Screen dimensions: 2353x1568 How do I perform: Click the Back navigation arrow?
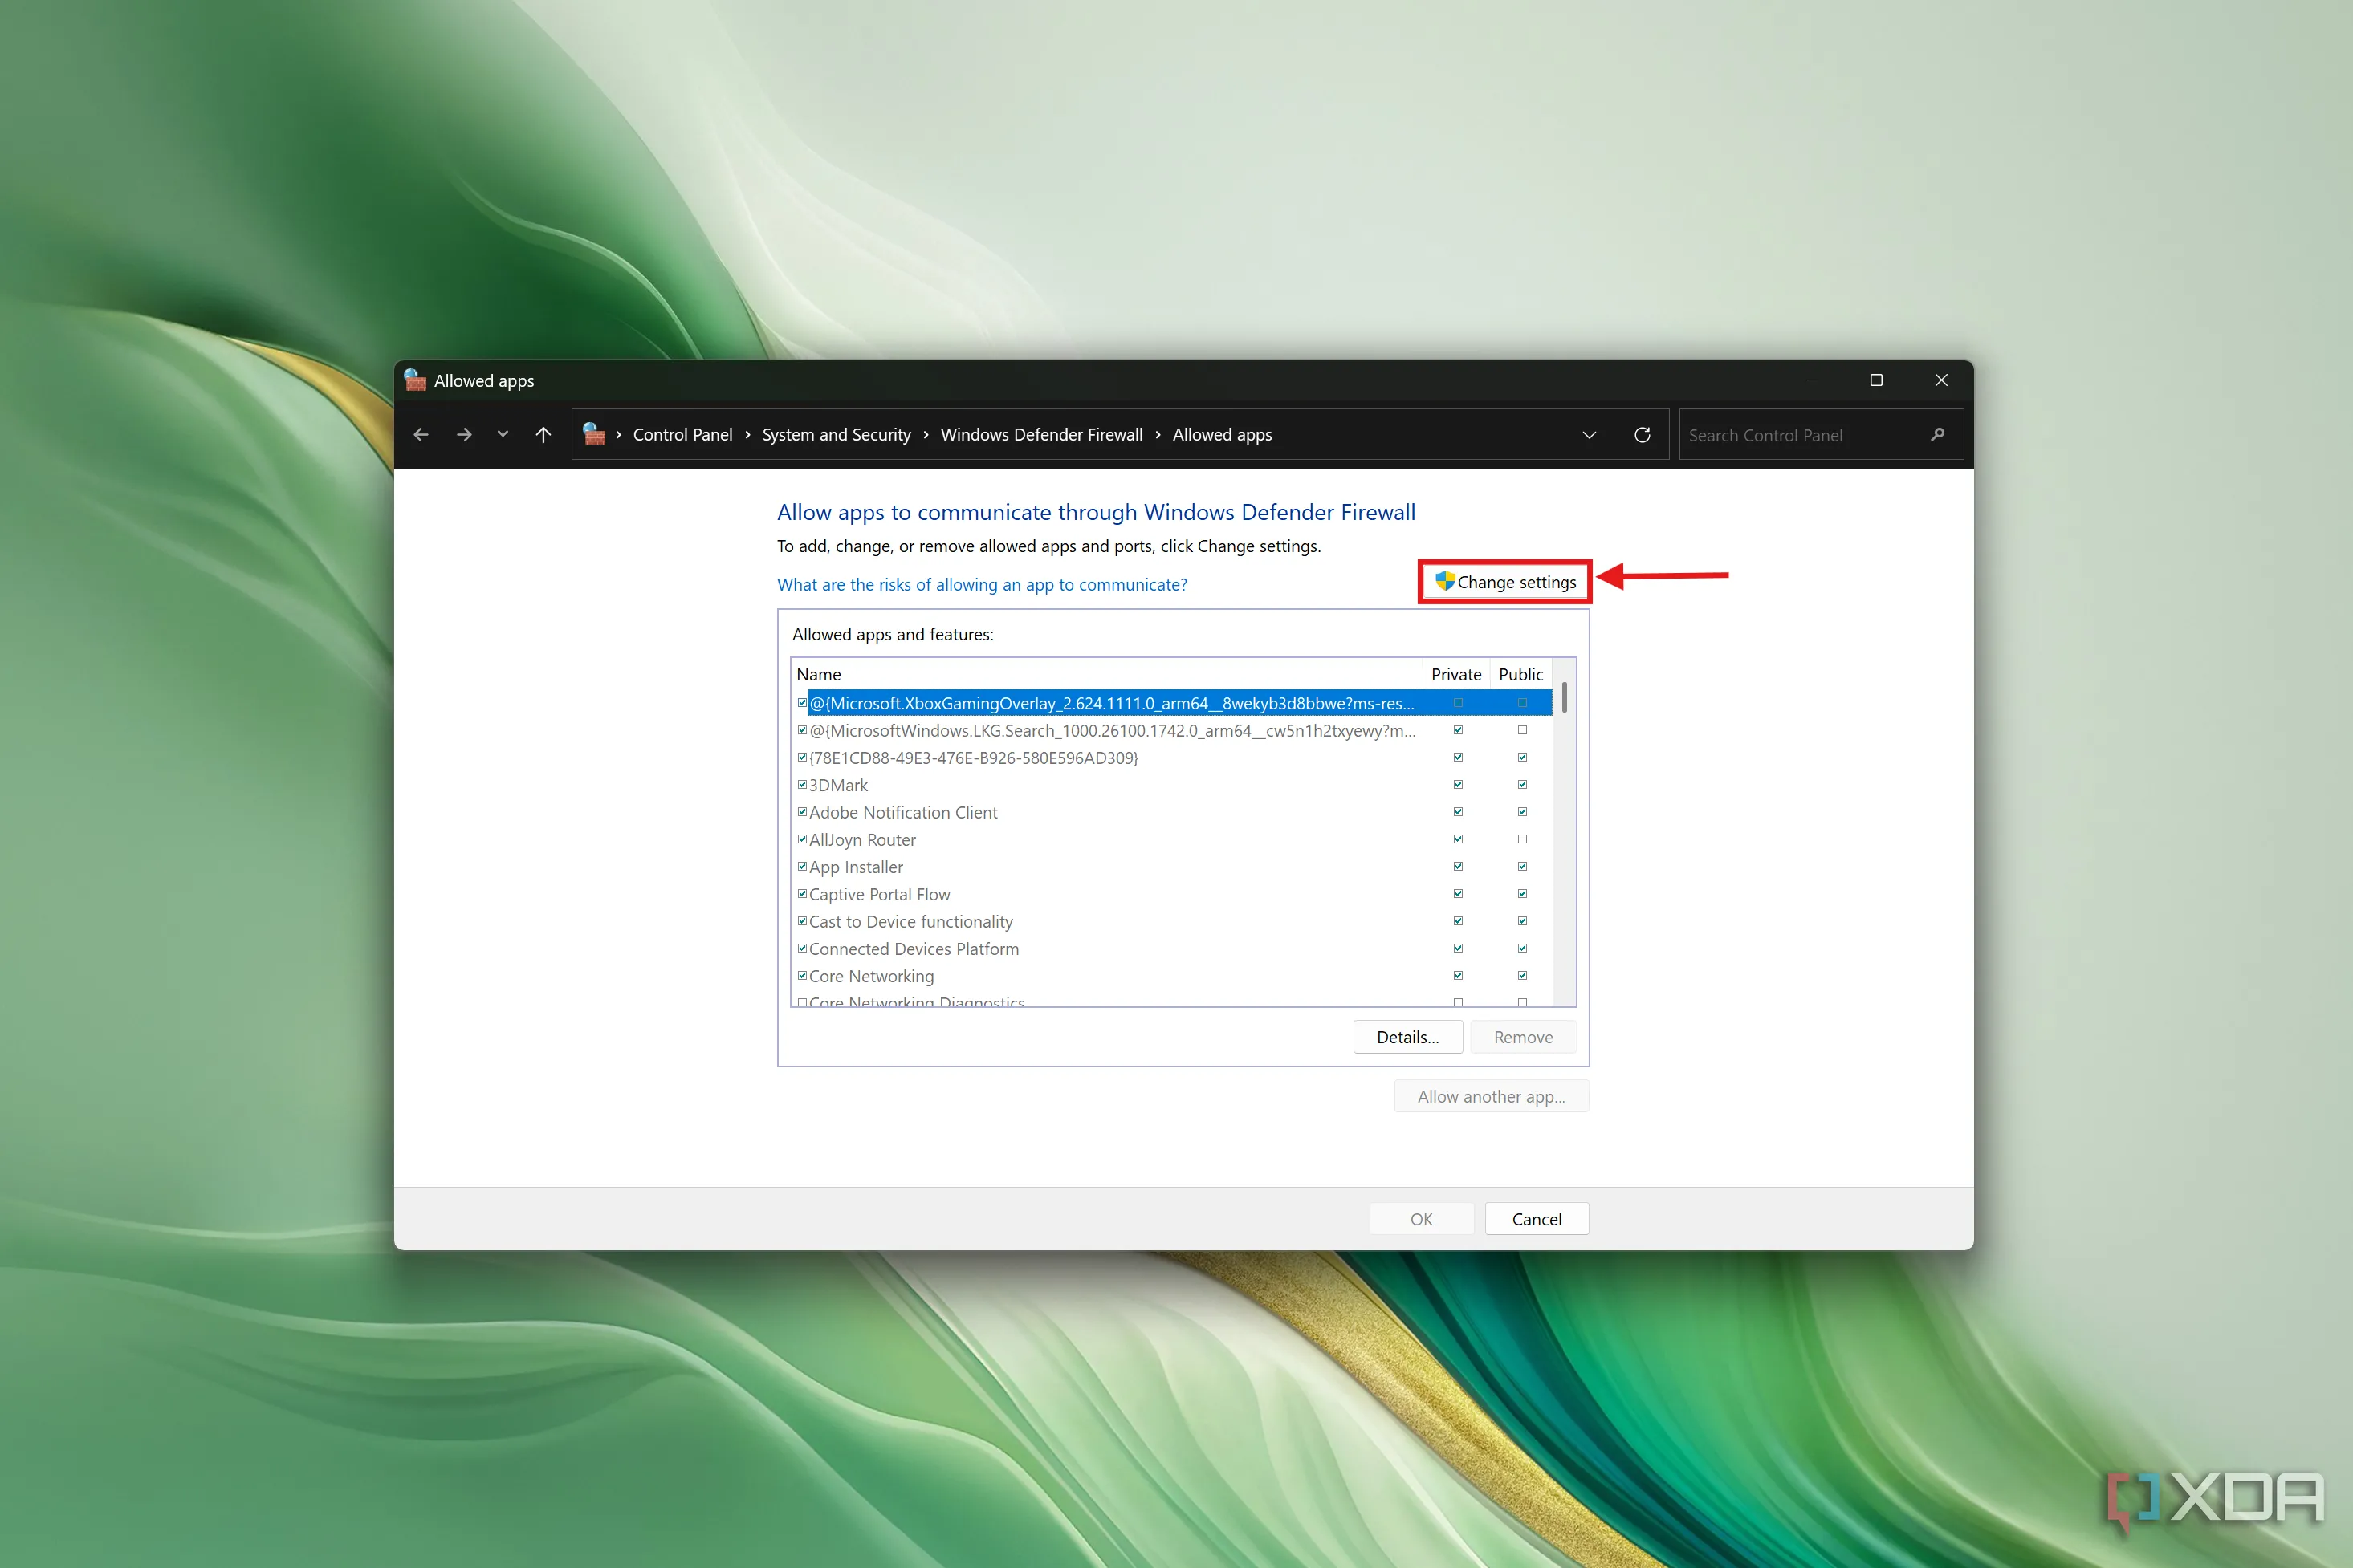pyautogui.click(x=421, y=435)
